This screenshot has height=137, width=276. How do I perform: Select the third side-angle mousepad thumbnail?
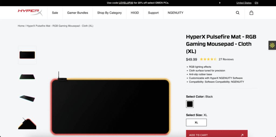(27, 99)
